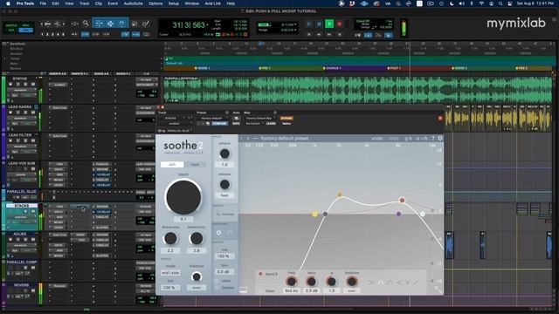Image resolution: width=559 pixels, height=314 pixels.
Task: Open Factory Default Map dropdown
Action: tap(260, 119)
